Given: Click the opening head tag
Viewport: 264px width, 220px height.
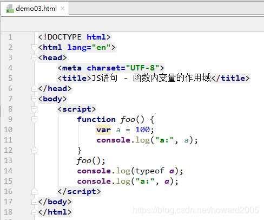Looking at the screenshot, I should click(x=52, y=58).
